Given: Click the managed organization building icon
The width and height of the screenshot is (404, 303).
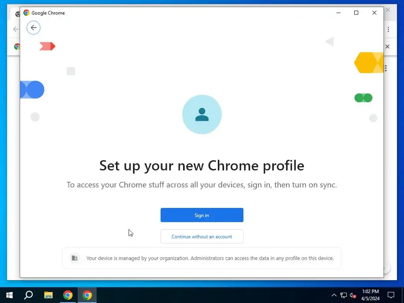Looking at the screenshot, I should click(75, 258).
